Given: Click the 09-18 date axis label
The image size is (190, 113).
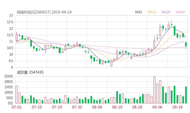Looking at the screenshot, I should pyautogui.click(x=177, y=107).
